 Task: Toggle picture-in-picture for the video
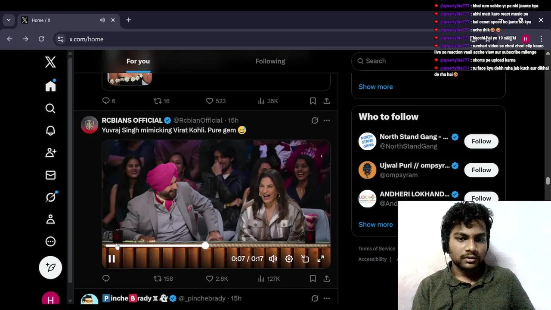pyautogui.click(x=305, y=259)
